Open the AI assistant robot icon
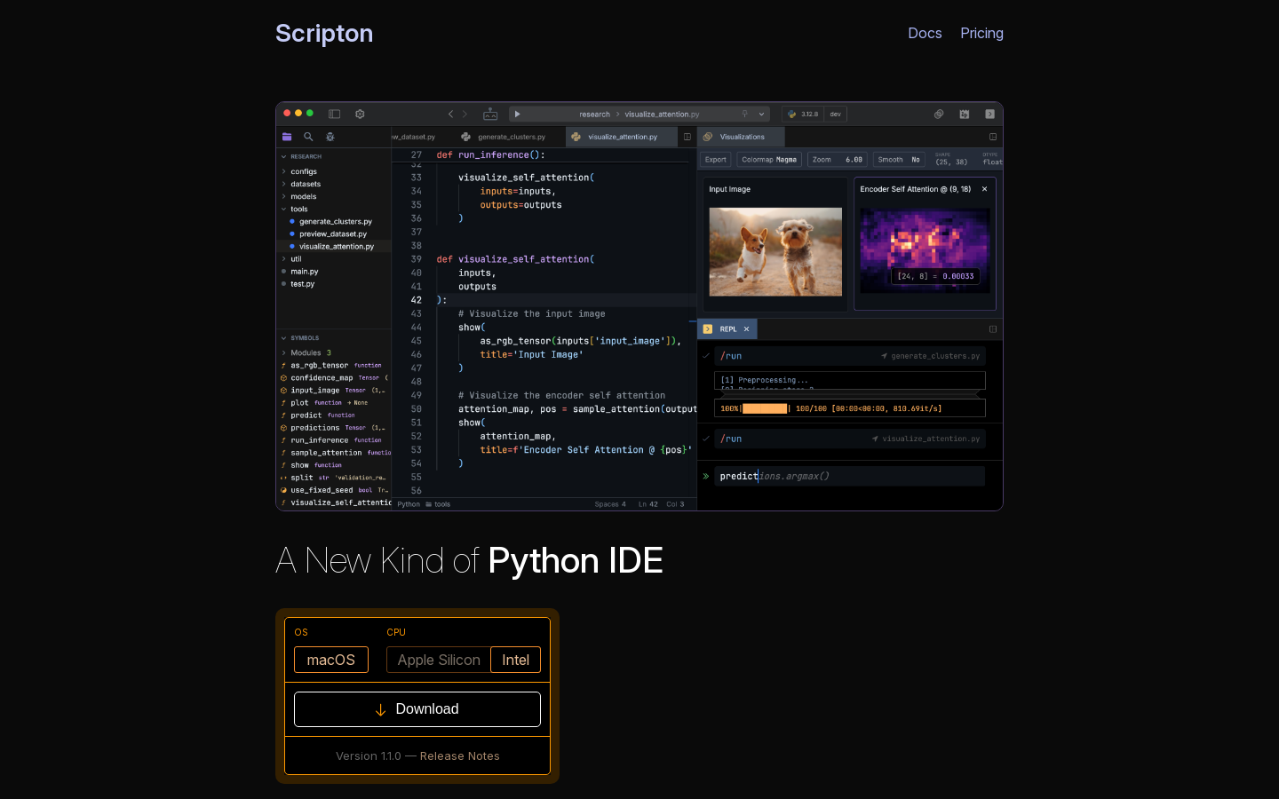 [490, 114]
